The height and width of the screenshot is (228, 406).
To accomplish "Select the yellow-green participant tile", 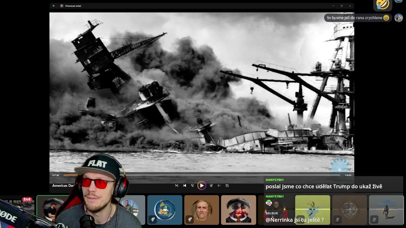I will [312, 210].
